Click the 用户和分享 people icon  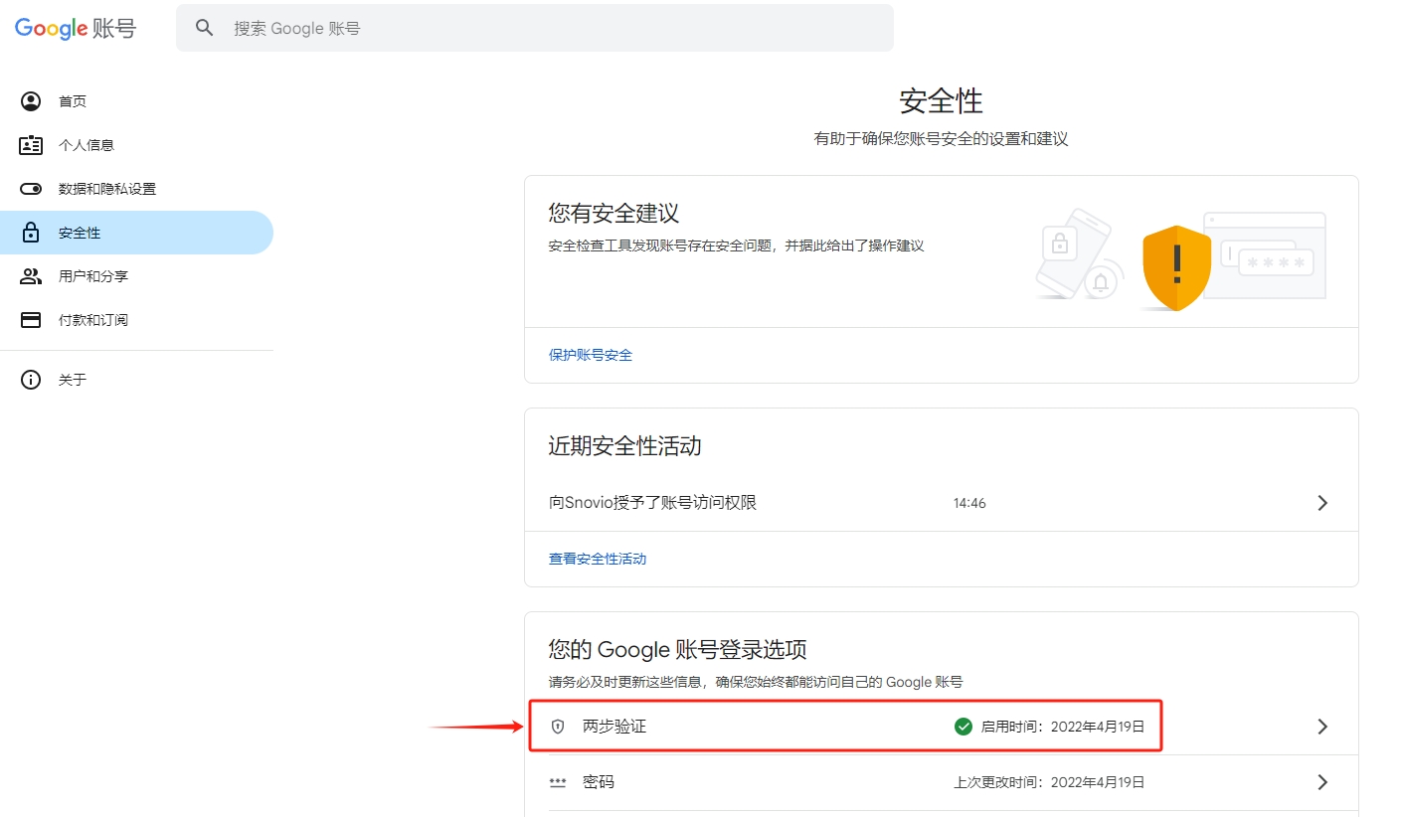click(x=31, y=276)
